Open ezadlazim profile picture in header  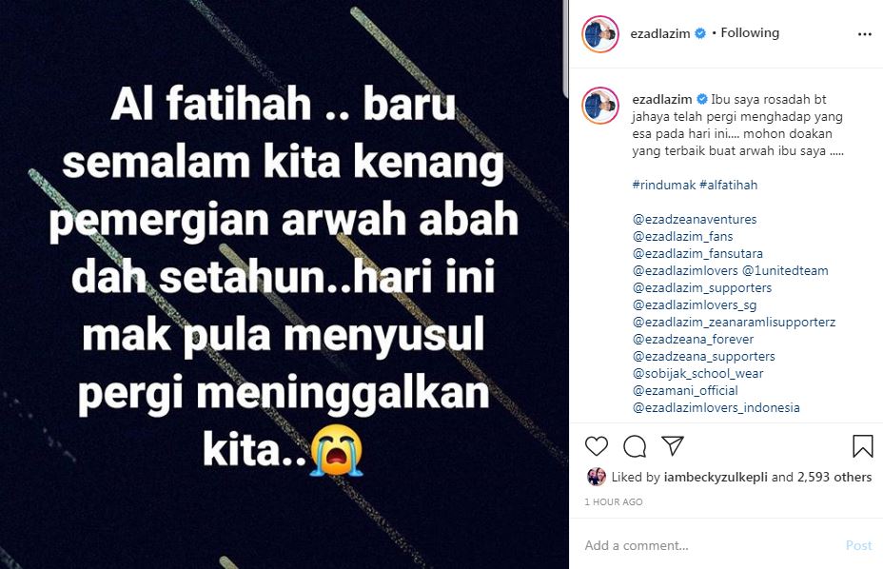click(x=600, y=34)
